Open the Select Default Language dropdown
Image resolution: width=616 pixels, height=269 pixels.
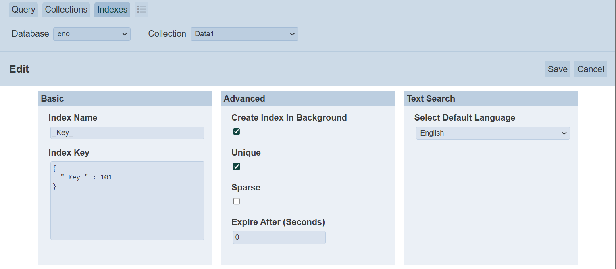tap(493, 133)
